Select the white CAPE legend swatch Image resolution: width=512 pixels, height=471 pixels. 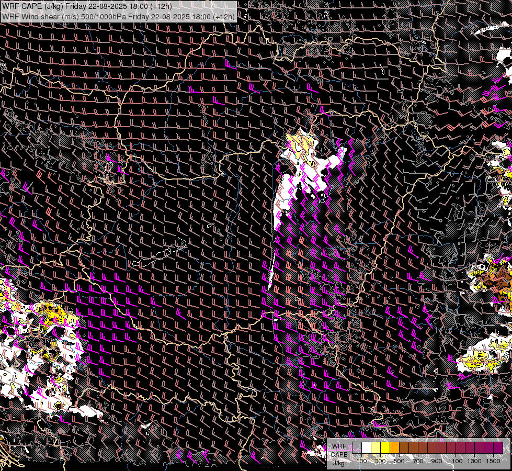[367, 448]
